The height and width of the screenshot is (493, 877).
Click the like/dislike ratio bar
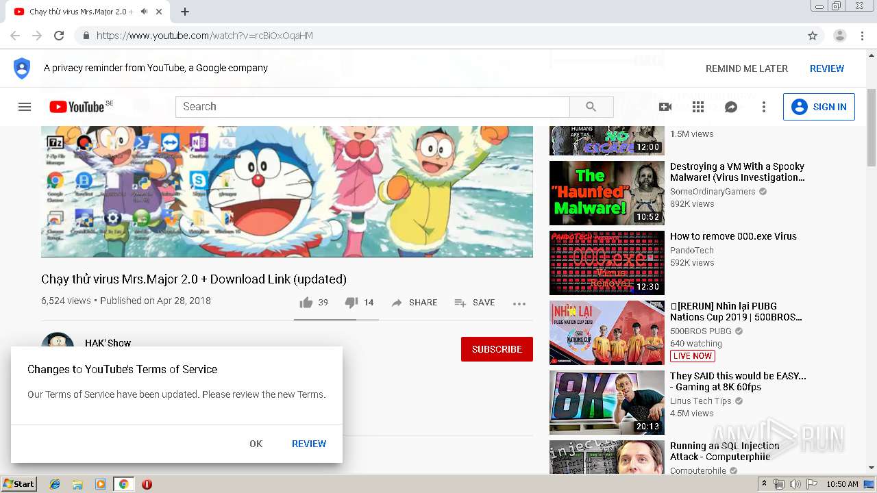point(336,319)
